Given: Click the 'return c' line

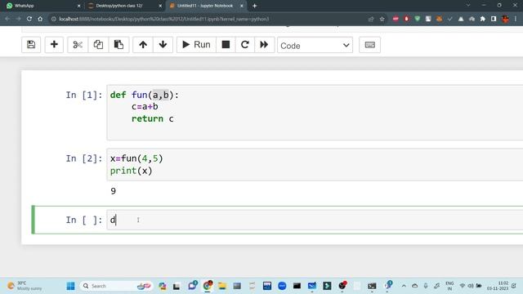Looking at the screenshot, I should pyautogui.click(x=153, y=118).
